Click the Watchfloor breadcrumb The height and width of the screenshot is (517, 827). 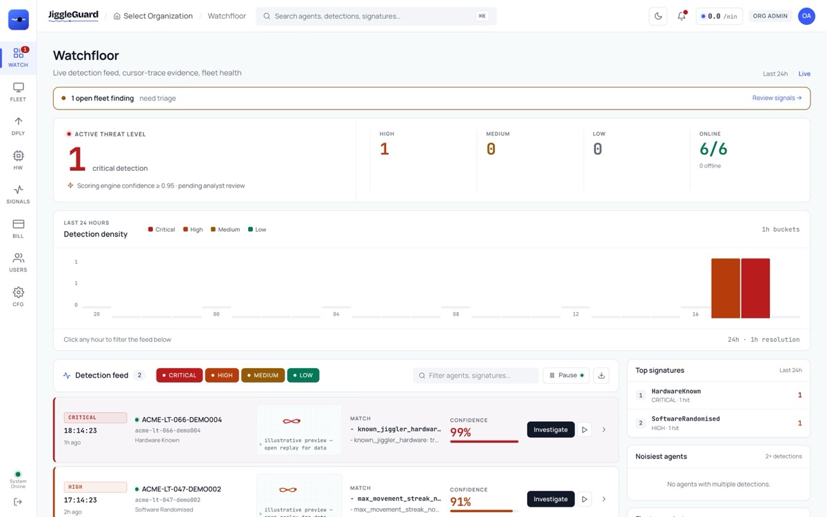(x=227, y=16)
